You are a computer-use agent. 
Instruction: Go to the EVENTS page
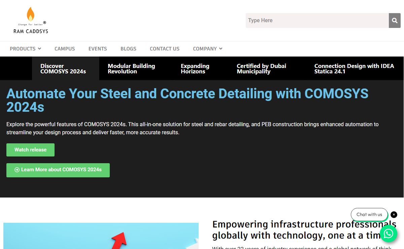[x=98, y=49]
